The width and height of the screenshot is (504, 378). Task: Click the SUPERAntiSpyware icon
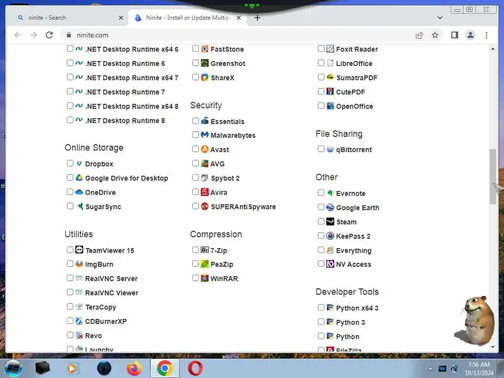click(205, 206)
